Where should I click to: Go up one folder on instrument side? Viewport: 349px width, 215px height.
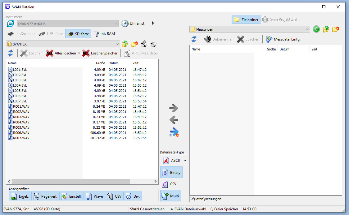point(125,44)
